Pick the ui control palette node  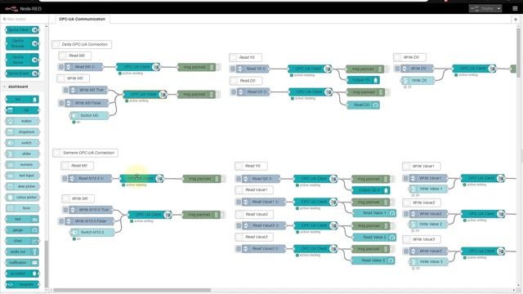(x=22, y=274)
